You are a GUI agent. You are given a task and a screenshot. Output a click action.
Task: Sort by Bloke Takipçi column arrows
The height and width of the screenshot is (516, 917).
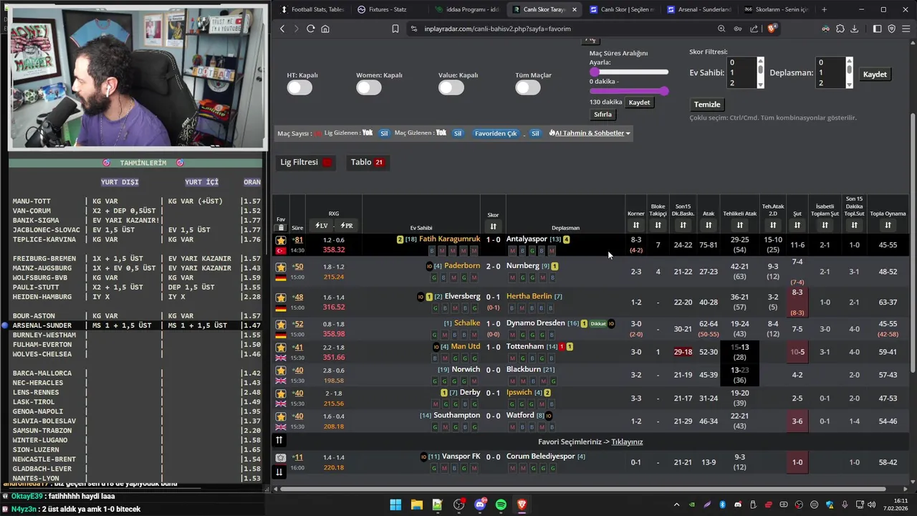[x=658, y=225]
